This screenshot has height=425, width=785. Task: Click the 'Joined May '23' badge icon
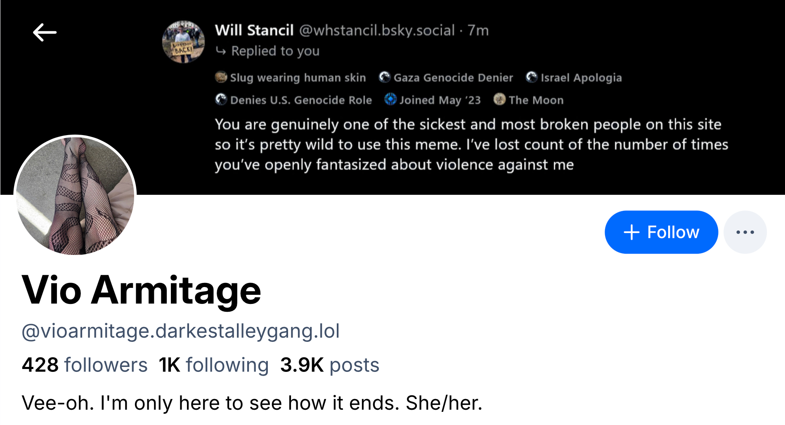point(390,99)
